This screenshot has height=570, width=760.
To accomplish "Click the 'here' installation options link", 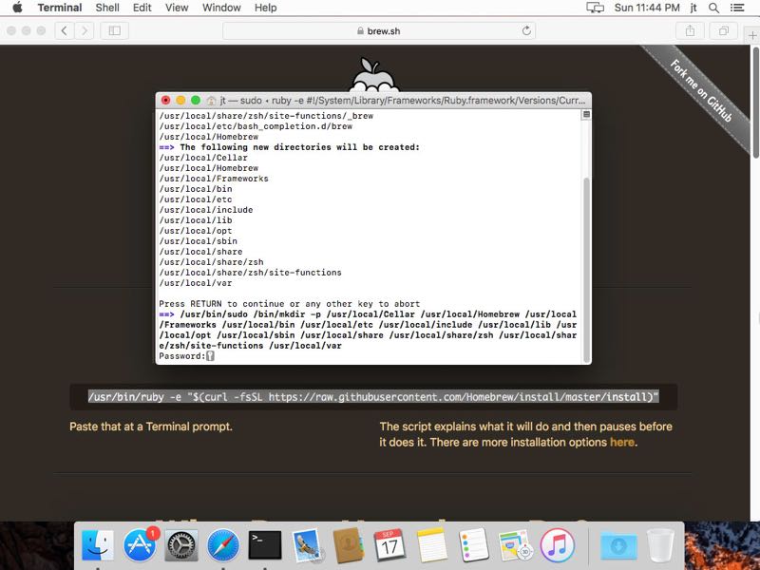I will 622,442.
